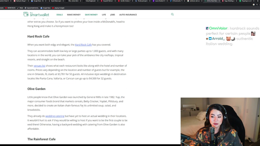
Task: Close the Preparing to cut tab
Action: click(x=253, y=1)
